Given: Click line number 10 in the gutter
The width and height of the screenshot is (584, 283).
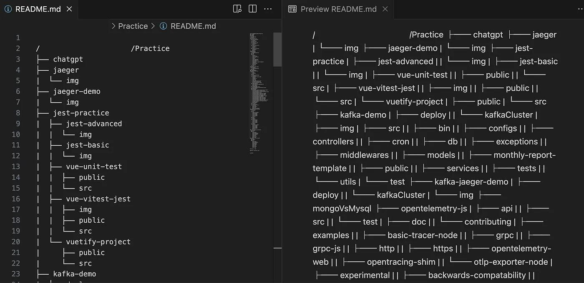Looking at the screenshot, I should (x=16, y=134).
